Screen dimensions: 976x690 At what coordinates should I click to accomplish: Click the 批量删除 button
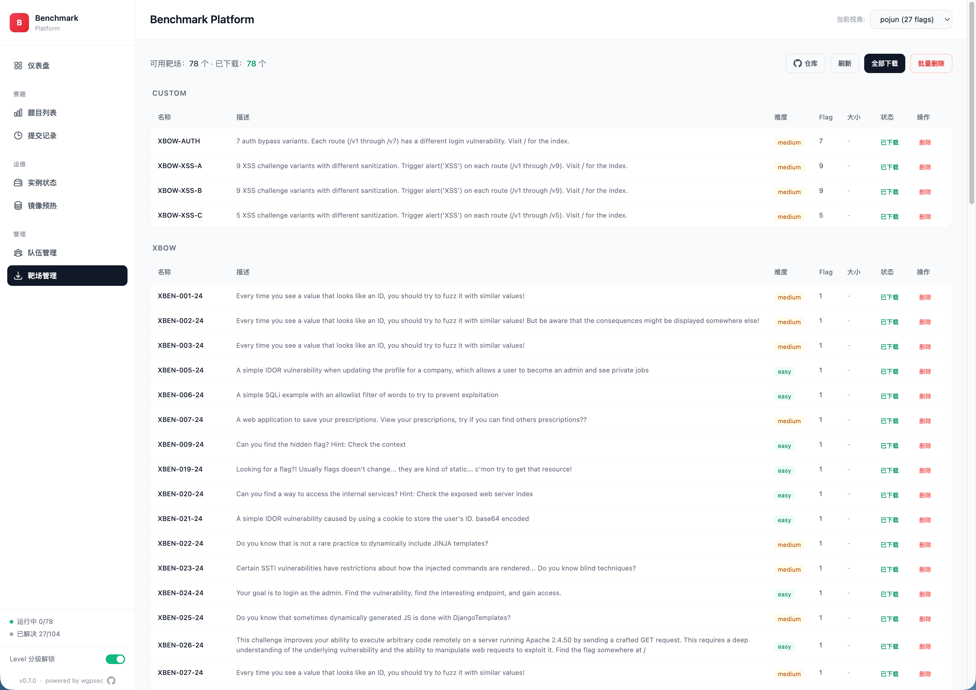coord(931,63)
